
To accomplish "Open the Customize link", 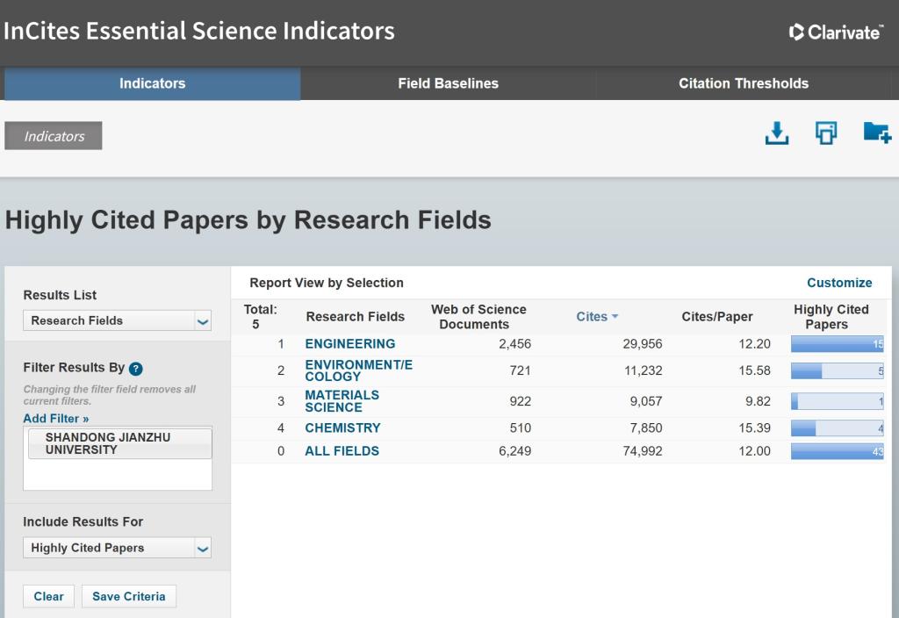I will [x=839, y=283].
